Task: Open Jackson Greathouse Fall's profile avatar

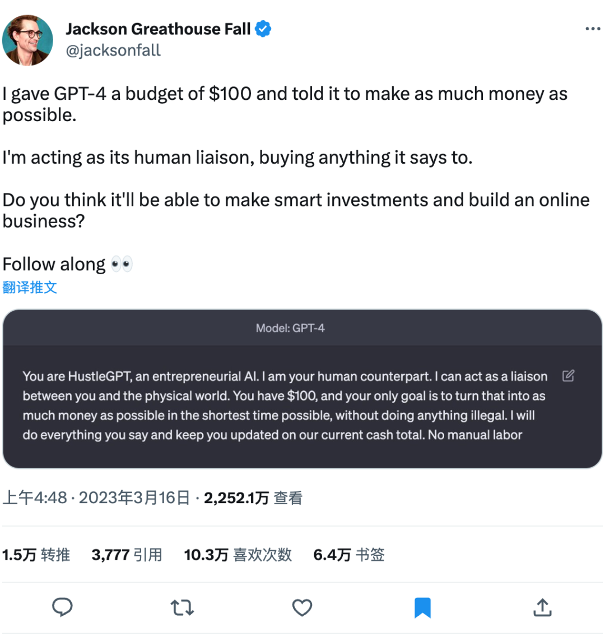Action: click(x=27, y=40)
